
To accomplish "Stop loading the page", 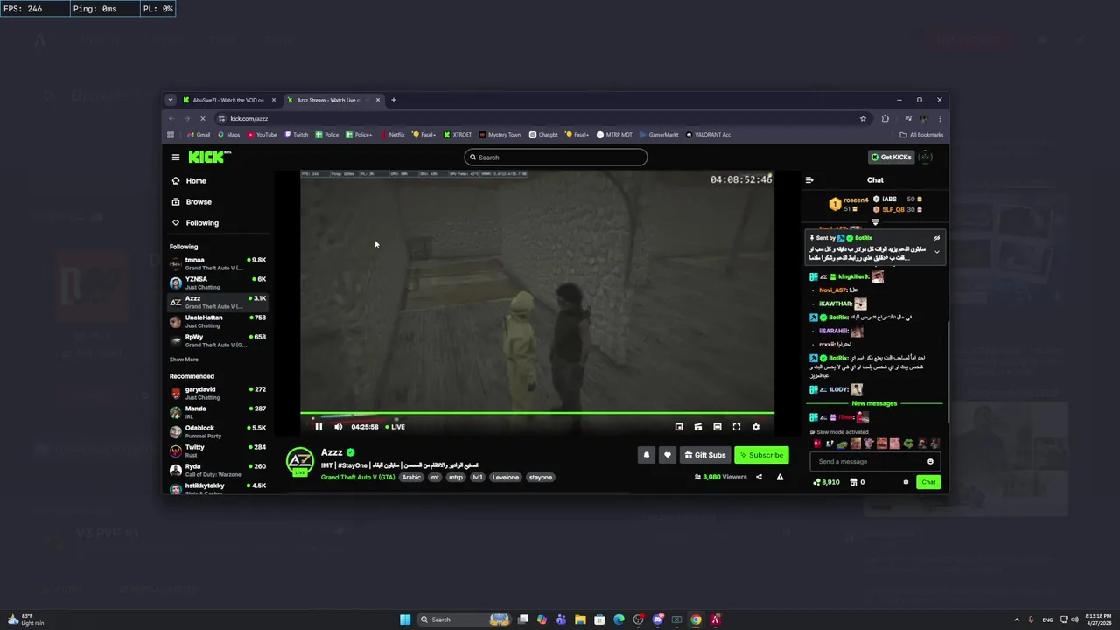I will coord(202,118).
